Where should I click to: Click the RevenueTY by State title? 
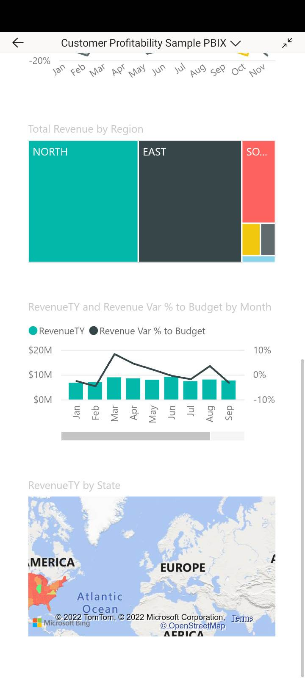coord(74,485)
